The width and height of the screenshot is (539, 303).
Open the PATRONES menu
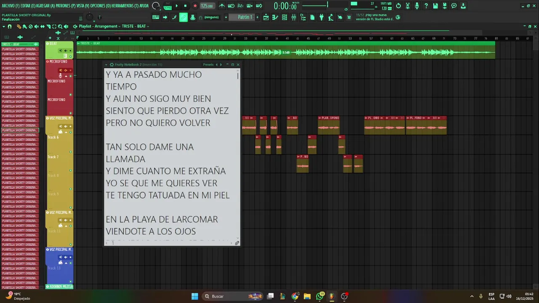point(66,6)
